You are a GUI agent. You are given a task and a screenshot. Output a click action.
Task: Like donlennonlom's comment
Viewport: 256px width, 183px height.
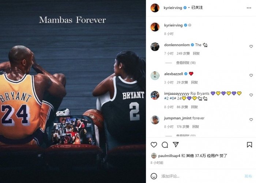(x=251, y=46)
